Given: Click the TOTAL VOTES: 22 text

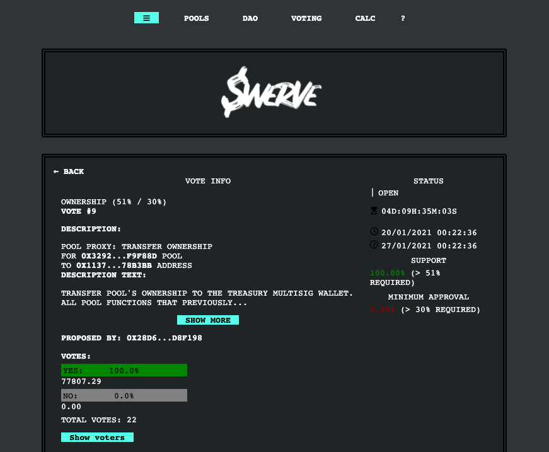Looking at the screenshot, I should [x=99, y=420].
